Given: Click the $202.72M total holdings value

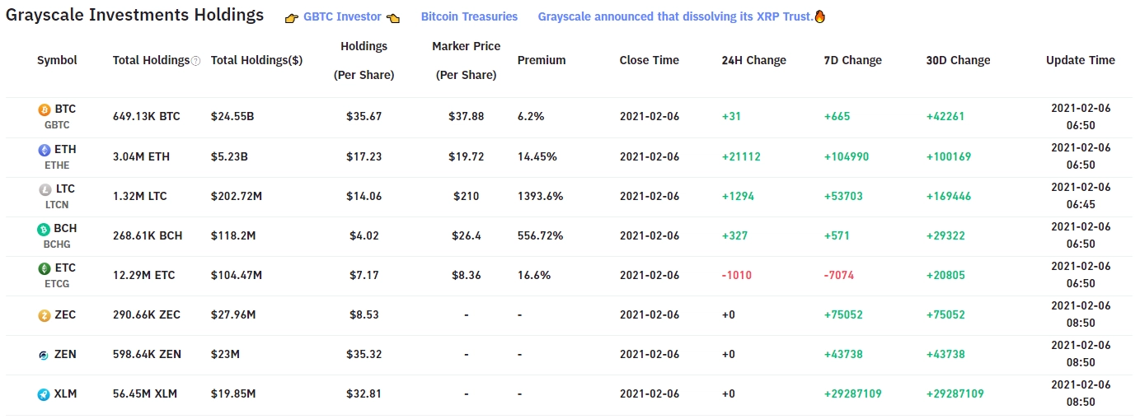Looking at the screenshot, I should coord(237,196).
